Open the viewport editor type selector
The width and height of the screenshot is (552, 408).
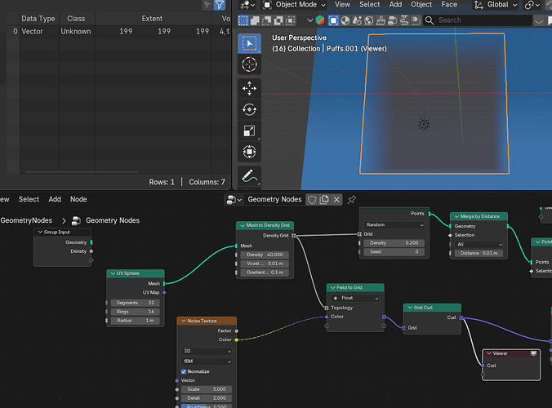tap(247, 5)
